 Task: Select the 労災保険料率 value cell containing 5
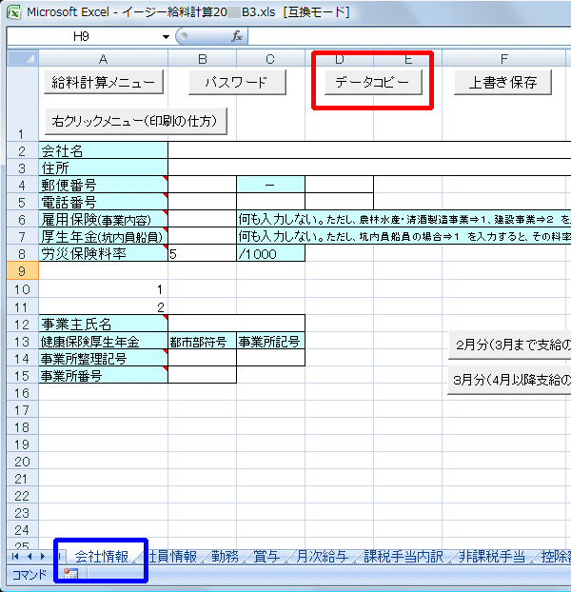pyautogui.click(x=202, y=254)
